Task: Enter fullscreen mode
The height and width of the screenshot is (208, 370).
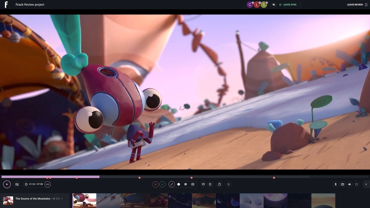Action: (x=356, y=184)
